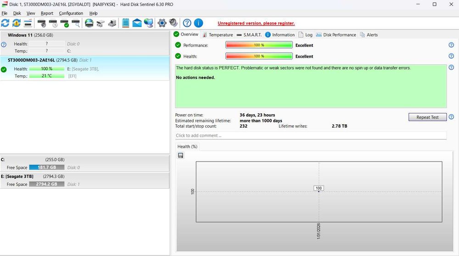Click the disk with magnifier surface test icon

pyautogui.click(x=76, y=23)
